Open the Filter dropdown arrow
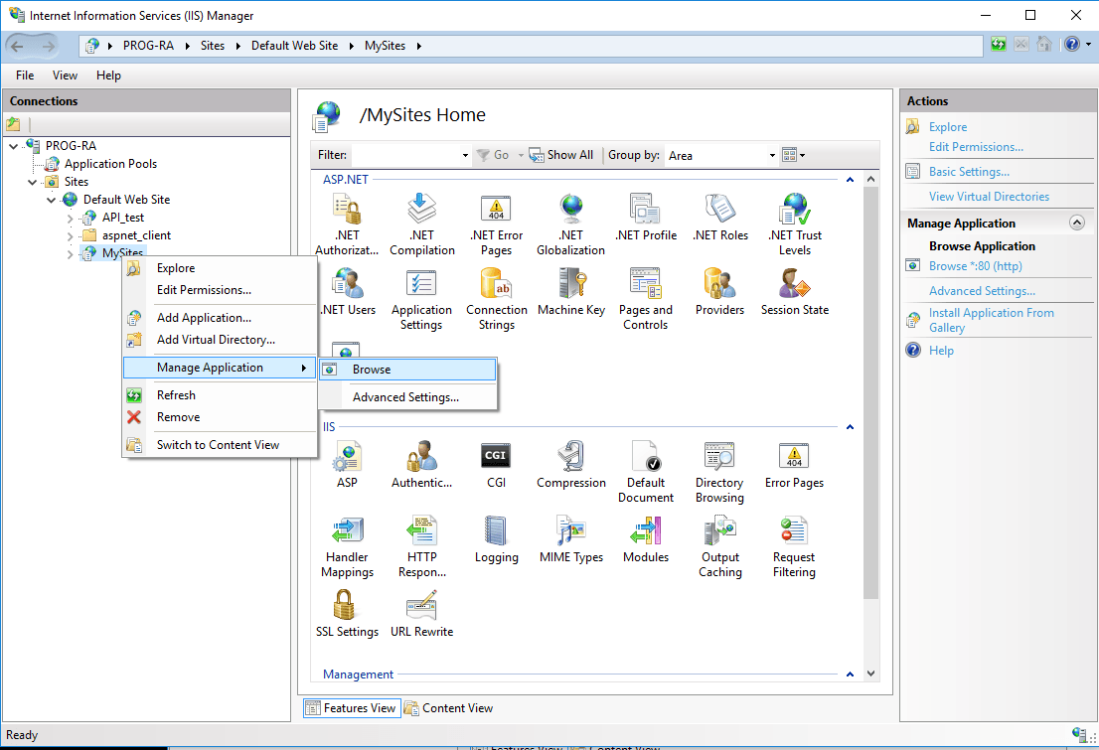The height and width of the screenshot is (750, 1099). click(465, 156)
